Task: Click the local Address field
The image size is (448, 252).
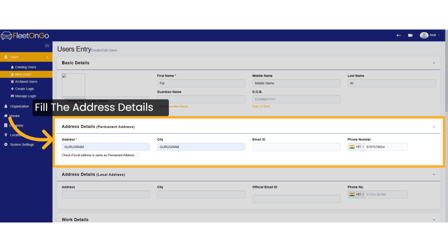Action: 106,195
